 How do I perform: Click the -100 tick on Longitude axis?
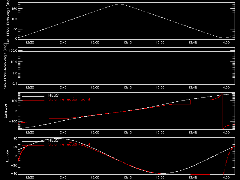tap(13, 121)
